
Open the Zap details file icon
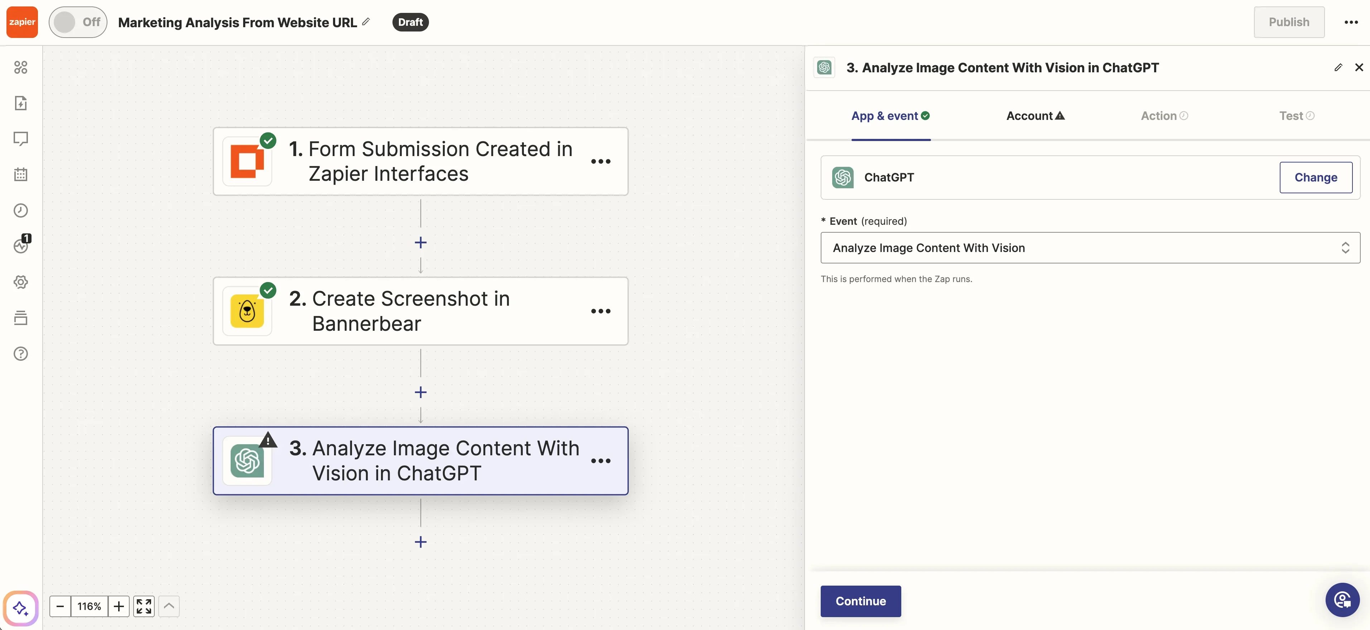pyautogui.click(x=21, y=103)
